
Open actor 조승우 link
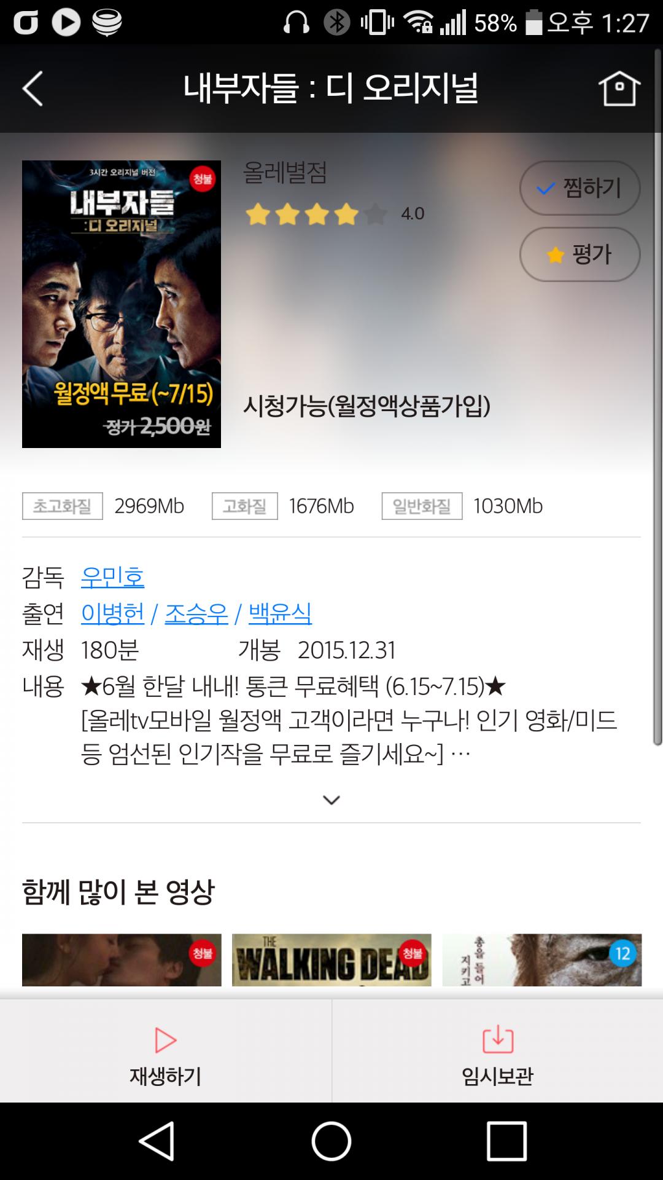click(x=196, y=613)
